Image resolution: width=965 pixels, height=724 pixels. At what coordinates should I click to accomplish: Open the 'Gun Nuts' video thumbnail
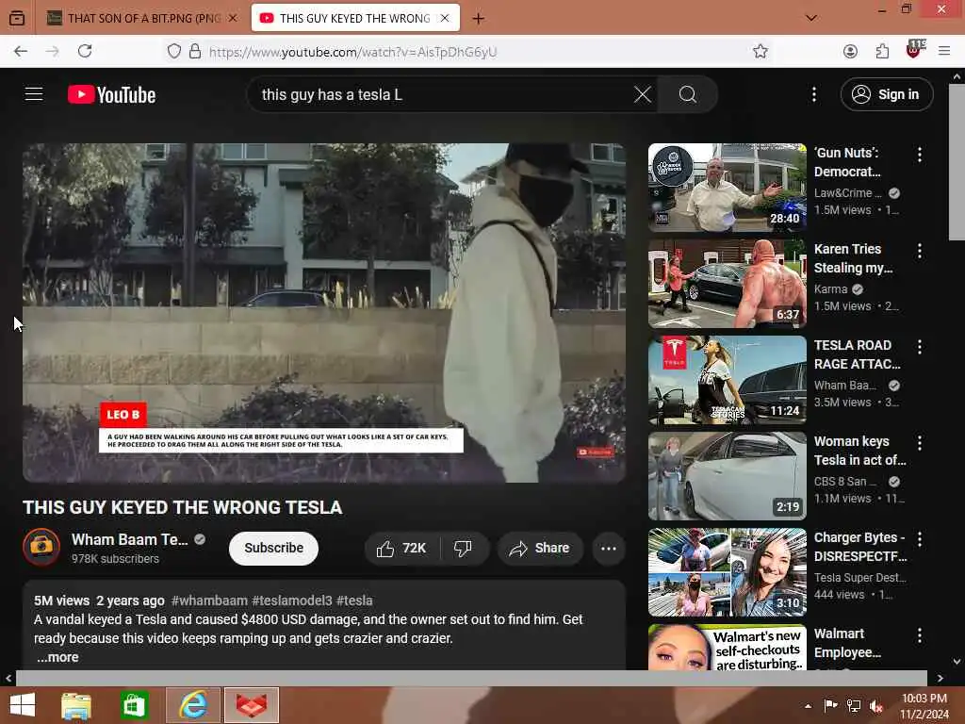point(727,188)
